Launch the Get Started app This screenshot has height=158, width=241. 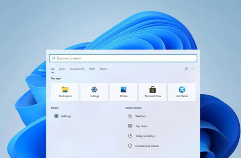182,92
